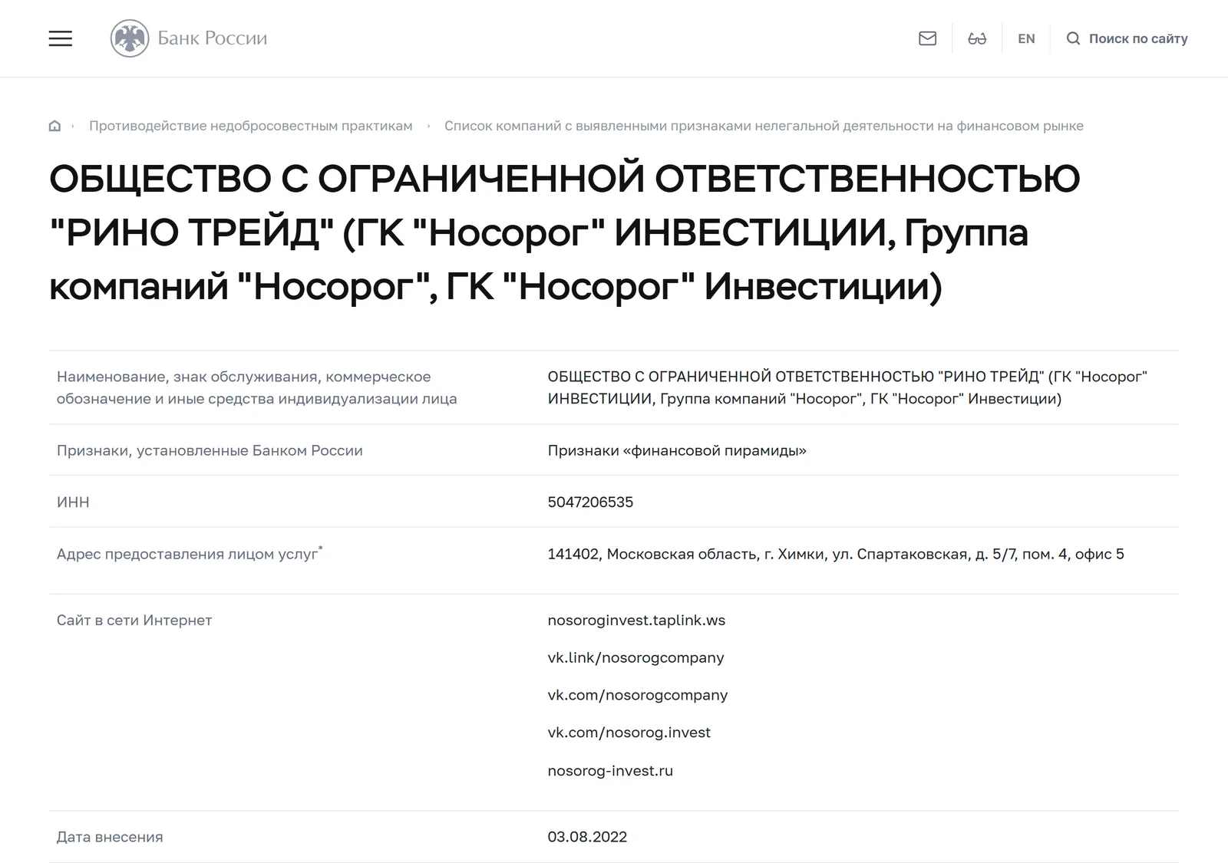Click the Bank of Russia eagle logo
Screen dimensions: 1228x863
(x=130, y=38)
